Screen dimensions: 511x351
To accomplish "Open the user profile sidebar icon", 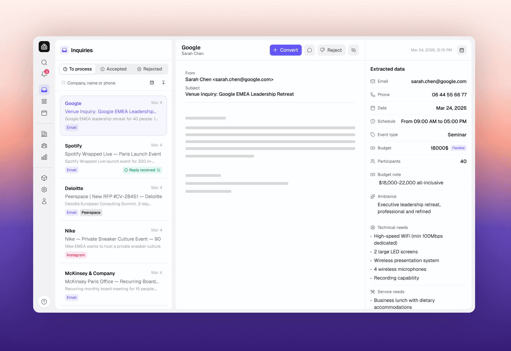I will (44, 201).
